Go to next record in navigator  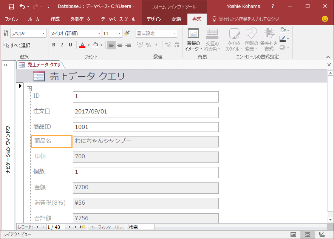click(x=69, y=227)
